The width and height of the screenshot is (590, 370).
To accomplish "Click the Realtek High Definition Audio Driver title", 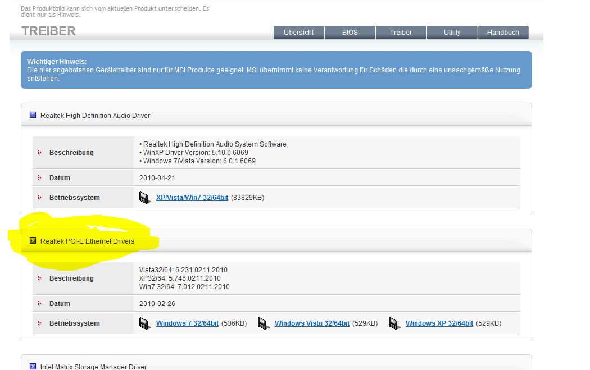I will point(95,116).
